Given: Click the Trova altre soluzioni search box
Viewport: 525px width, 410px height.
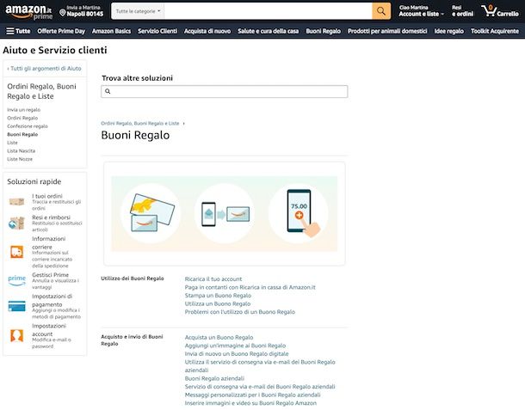Looking at the screenshot, I should point(225,91).
